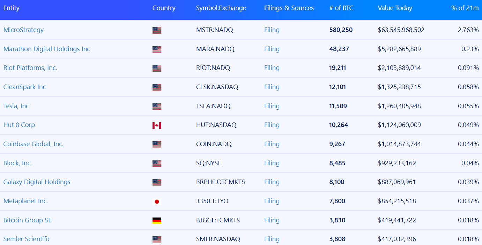Sort by % of 21m column

[465, 8]
